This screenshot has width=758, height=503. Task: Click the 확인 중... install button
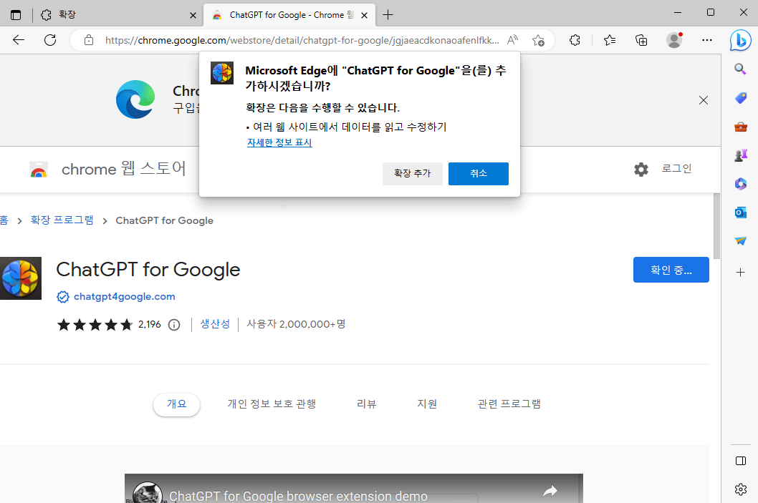tap(671, 270)
